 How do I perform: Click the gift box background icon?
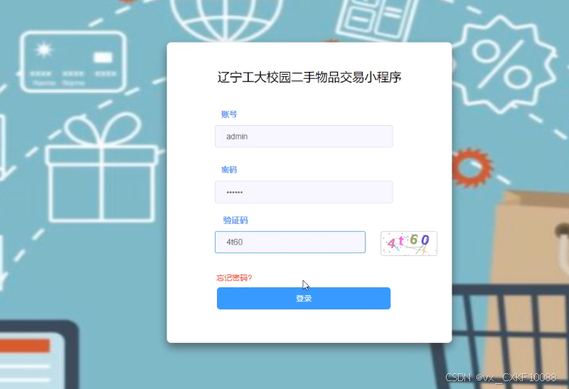[102, 167]
